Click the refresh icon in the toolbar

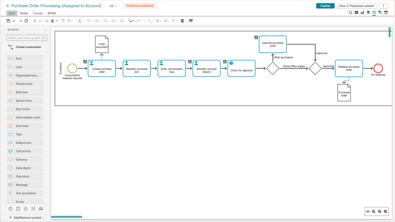tap(26, 21)
